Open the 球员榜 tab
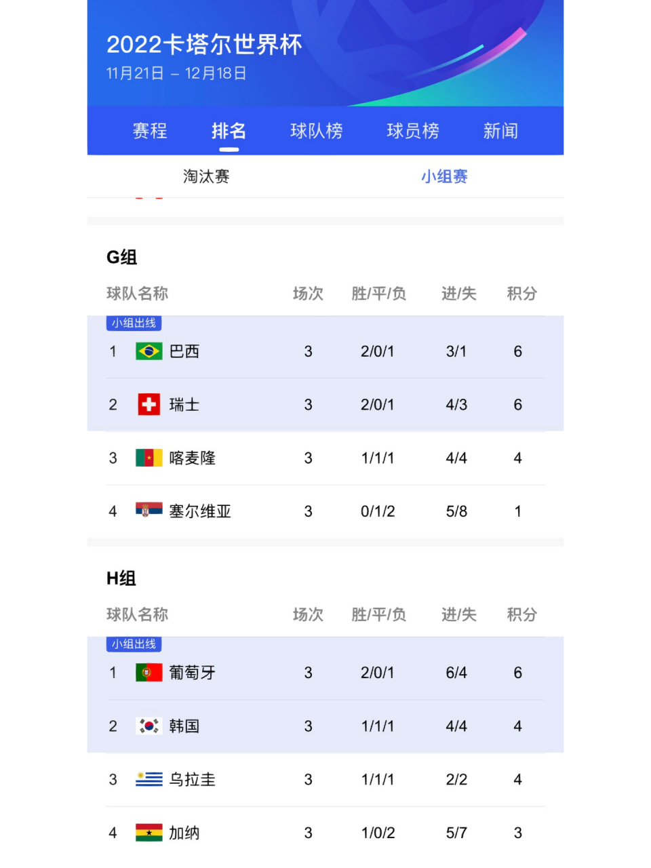651x868 pixels. point(413,131)
